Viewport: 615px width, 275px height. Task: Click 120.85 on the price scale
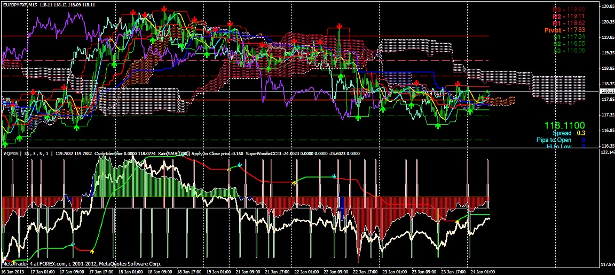coord(608,6)
